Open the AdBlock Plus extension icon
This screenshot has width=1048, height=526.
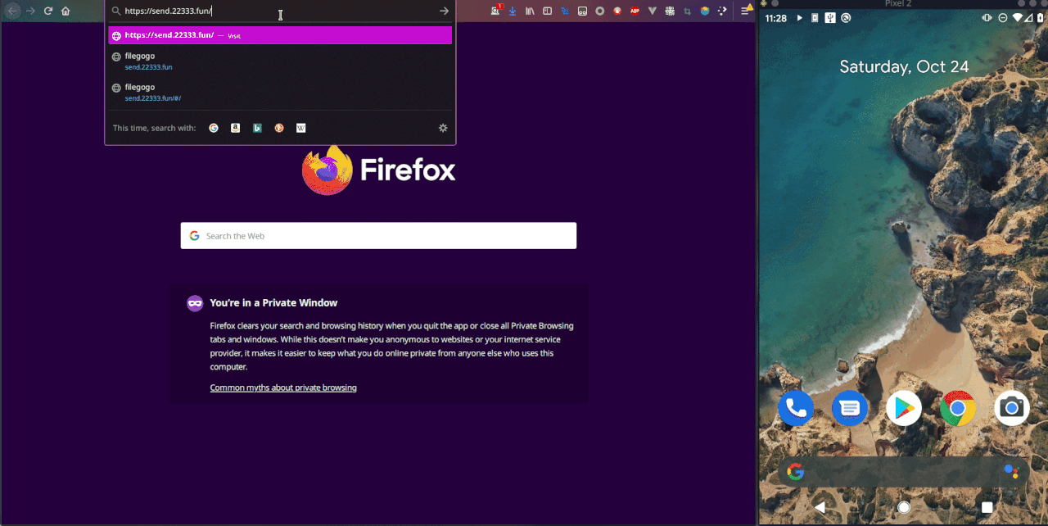coord(635,11)
